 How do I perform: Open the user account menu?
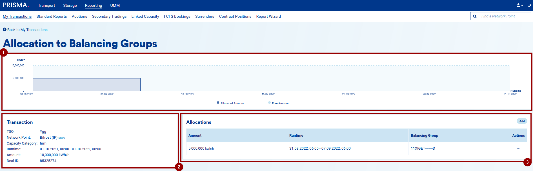click(519, 5)
